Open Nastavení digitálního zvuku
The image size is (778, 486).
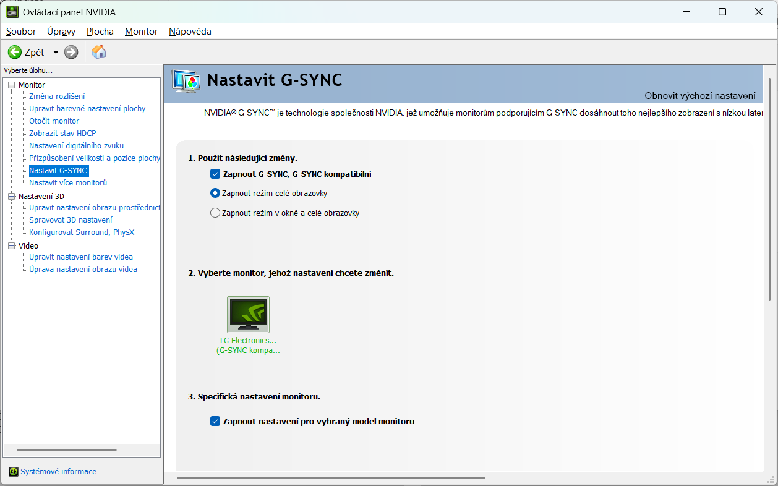76,145
